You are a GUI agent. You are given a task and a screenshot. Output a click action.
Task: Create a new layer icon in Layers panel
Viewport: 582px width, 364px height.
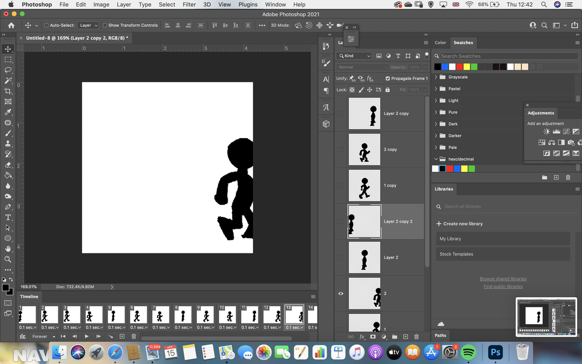pos(405,336)
